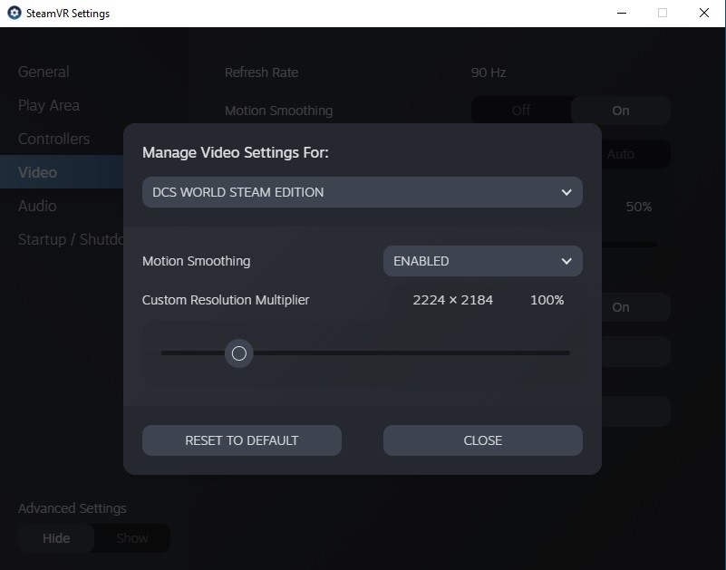Show Advanced Settings
This screenshot has width=726, height=570.
point(132,538)
